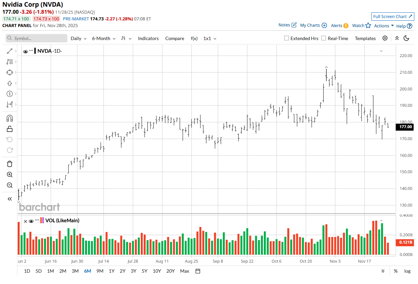
Task: Open the Indicators menu
Action: (x=148, y=38)
